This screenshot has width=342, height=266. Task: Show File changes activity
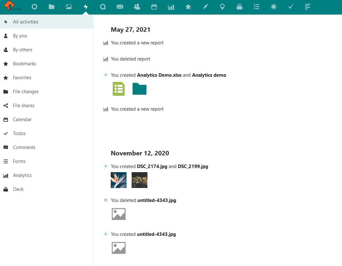pos(47,92)
